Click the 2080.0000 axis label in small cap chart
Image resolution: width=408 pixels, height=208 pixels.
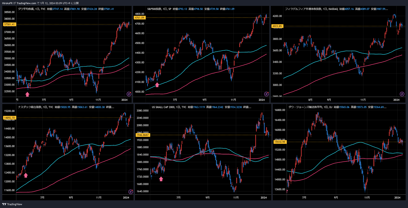click(x=143, y=110)
